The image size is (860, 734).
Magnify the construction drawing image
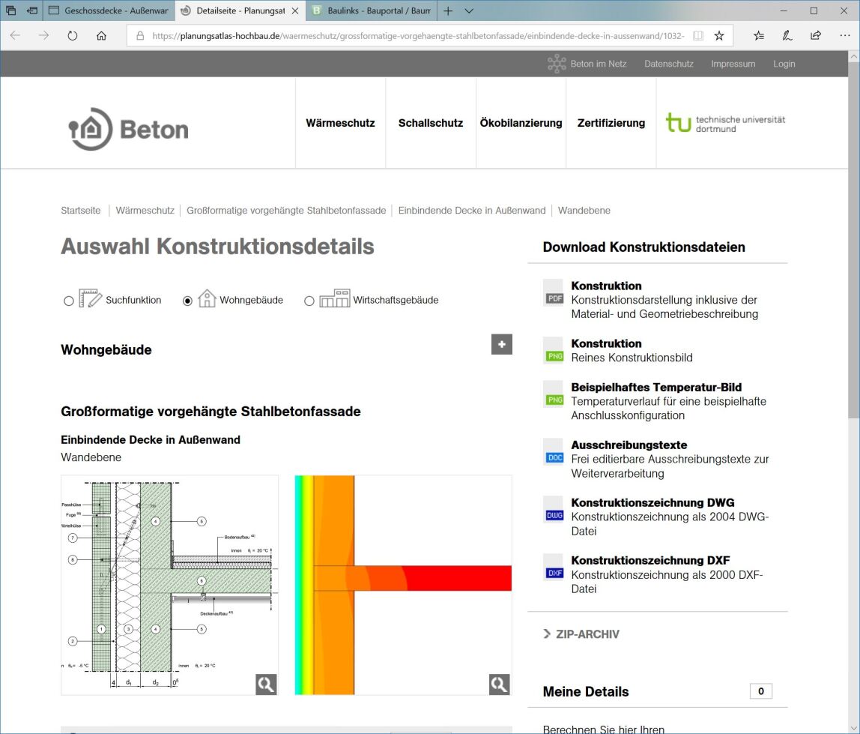coord(266,684)
